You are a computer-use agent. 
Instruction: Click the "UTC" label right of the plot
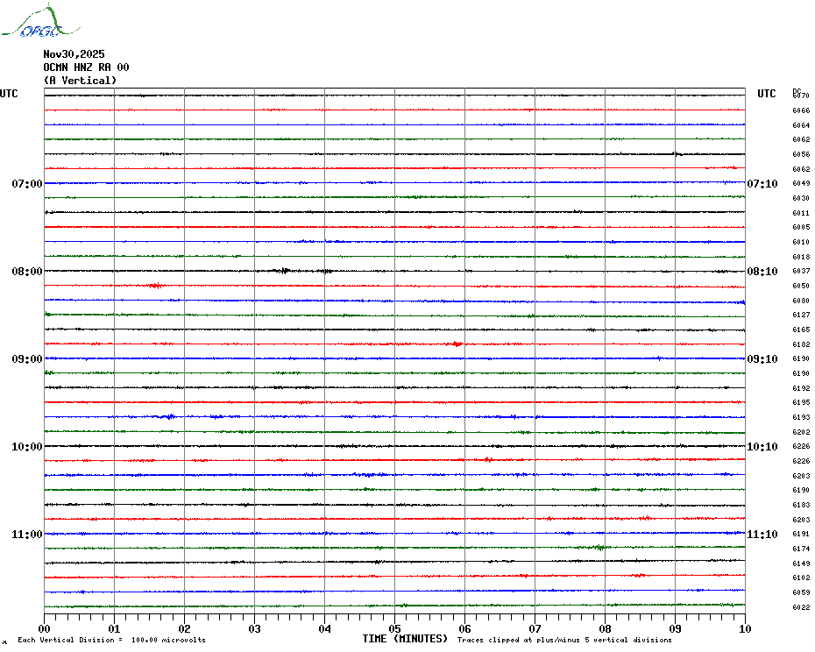[x=766, y=94]
